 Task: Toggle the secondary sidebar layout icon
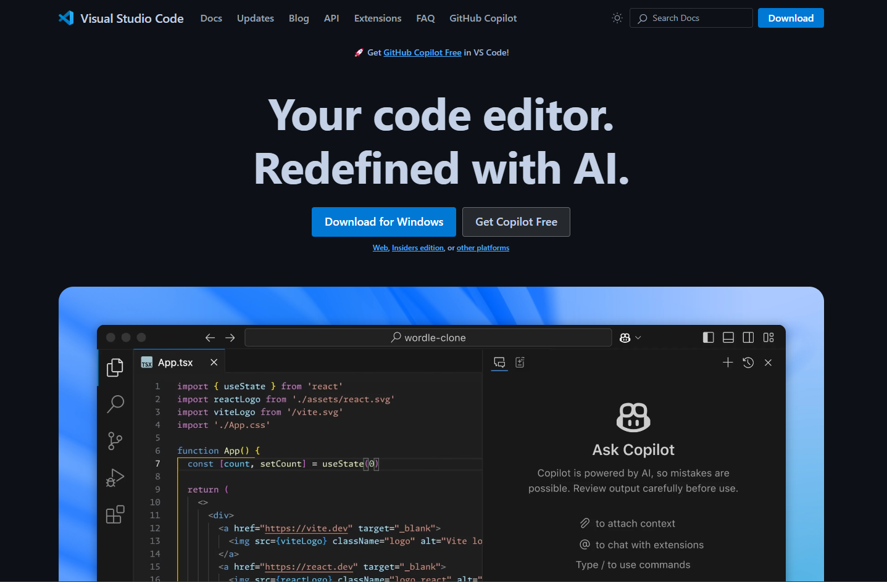point(748,337)
